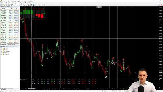
Task: Select the AUDJPY row in Market Watch
Action: (9, 14)
